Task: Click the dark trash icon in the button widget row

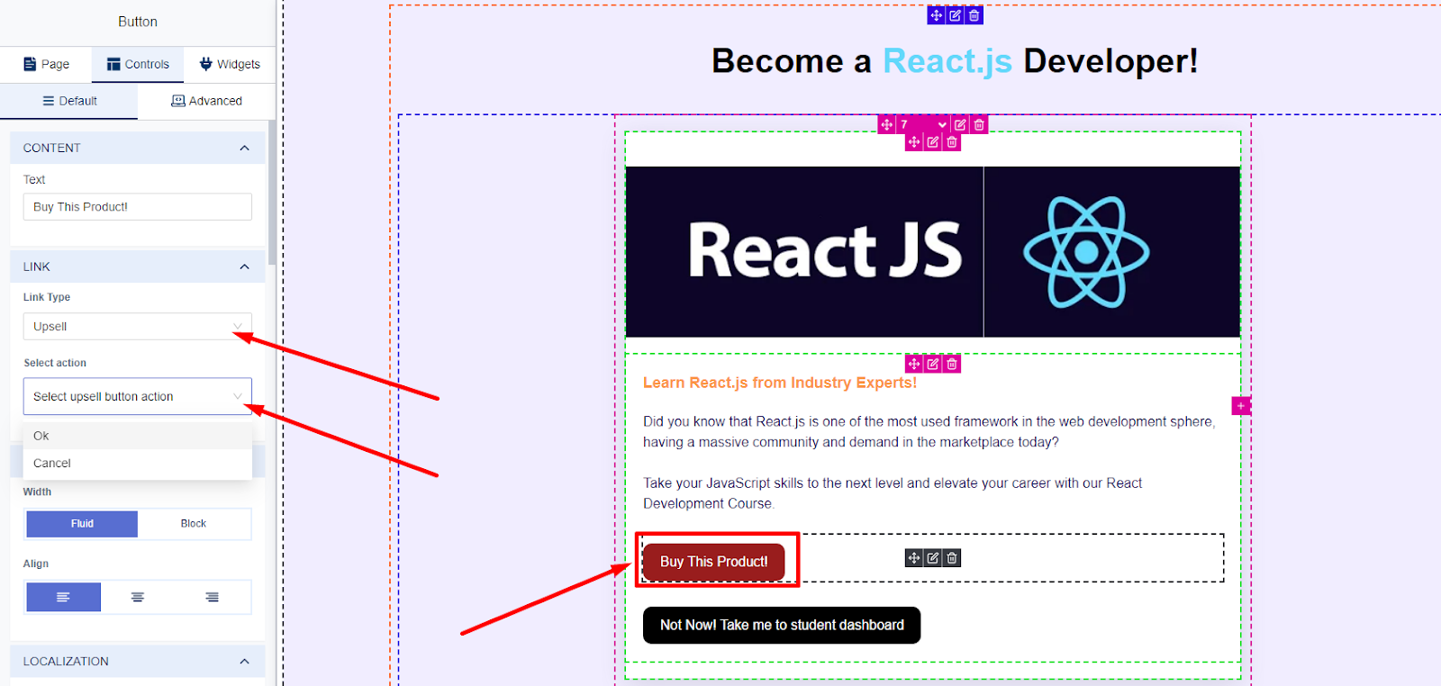Action: click(x=952, y=558)
